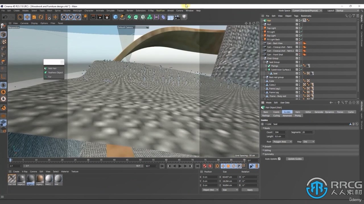364x204 pixels.
Task: Toggle Z axis lock
Action: pyautogui.click(x=77, y=17)
